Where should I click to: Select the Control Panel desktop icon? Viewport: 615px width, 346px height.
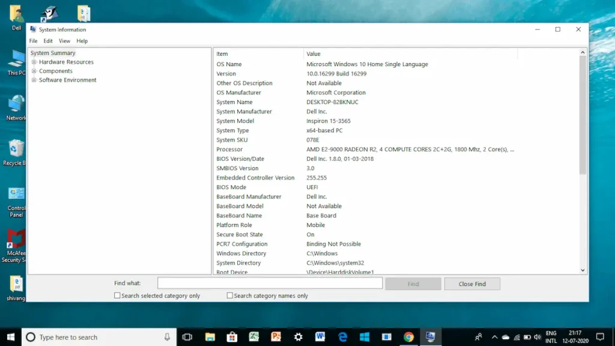16,202
